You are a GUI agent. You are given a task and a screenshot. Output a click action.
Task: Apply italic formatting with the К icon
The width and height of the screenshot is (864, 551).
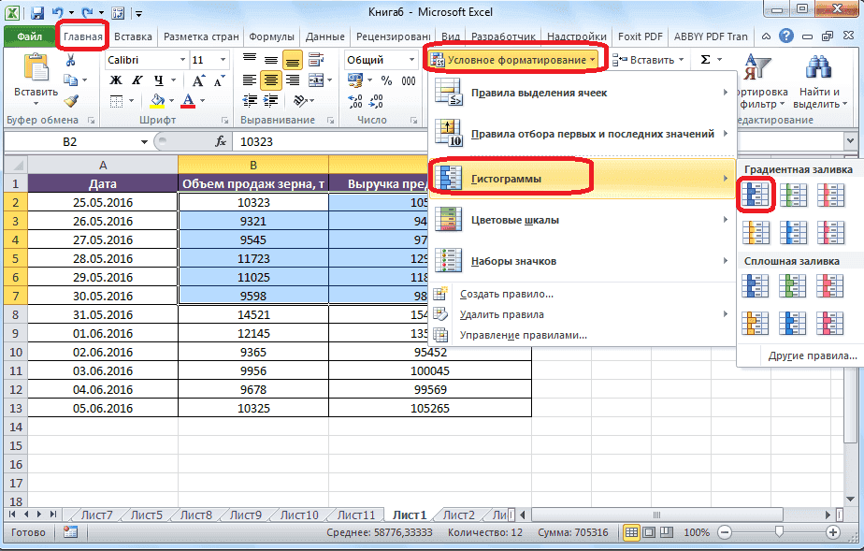point(137,80)
